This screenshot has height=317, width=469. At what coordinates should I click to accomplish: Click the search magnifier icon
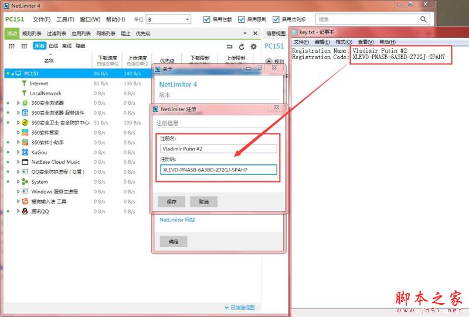pos(423,19)
